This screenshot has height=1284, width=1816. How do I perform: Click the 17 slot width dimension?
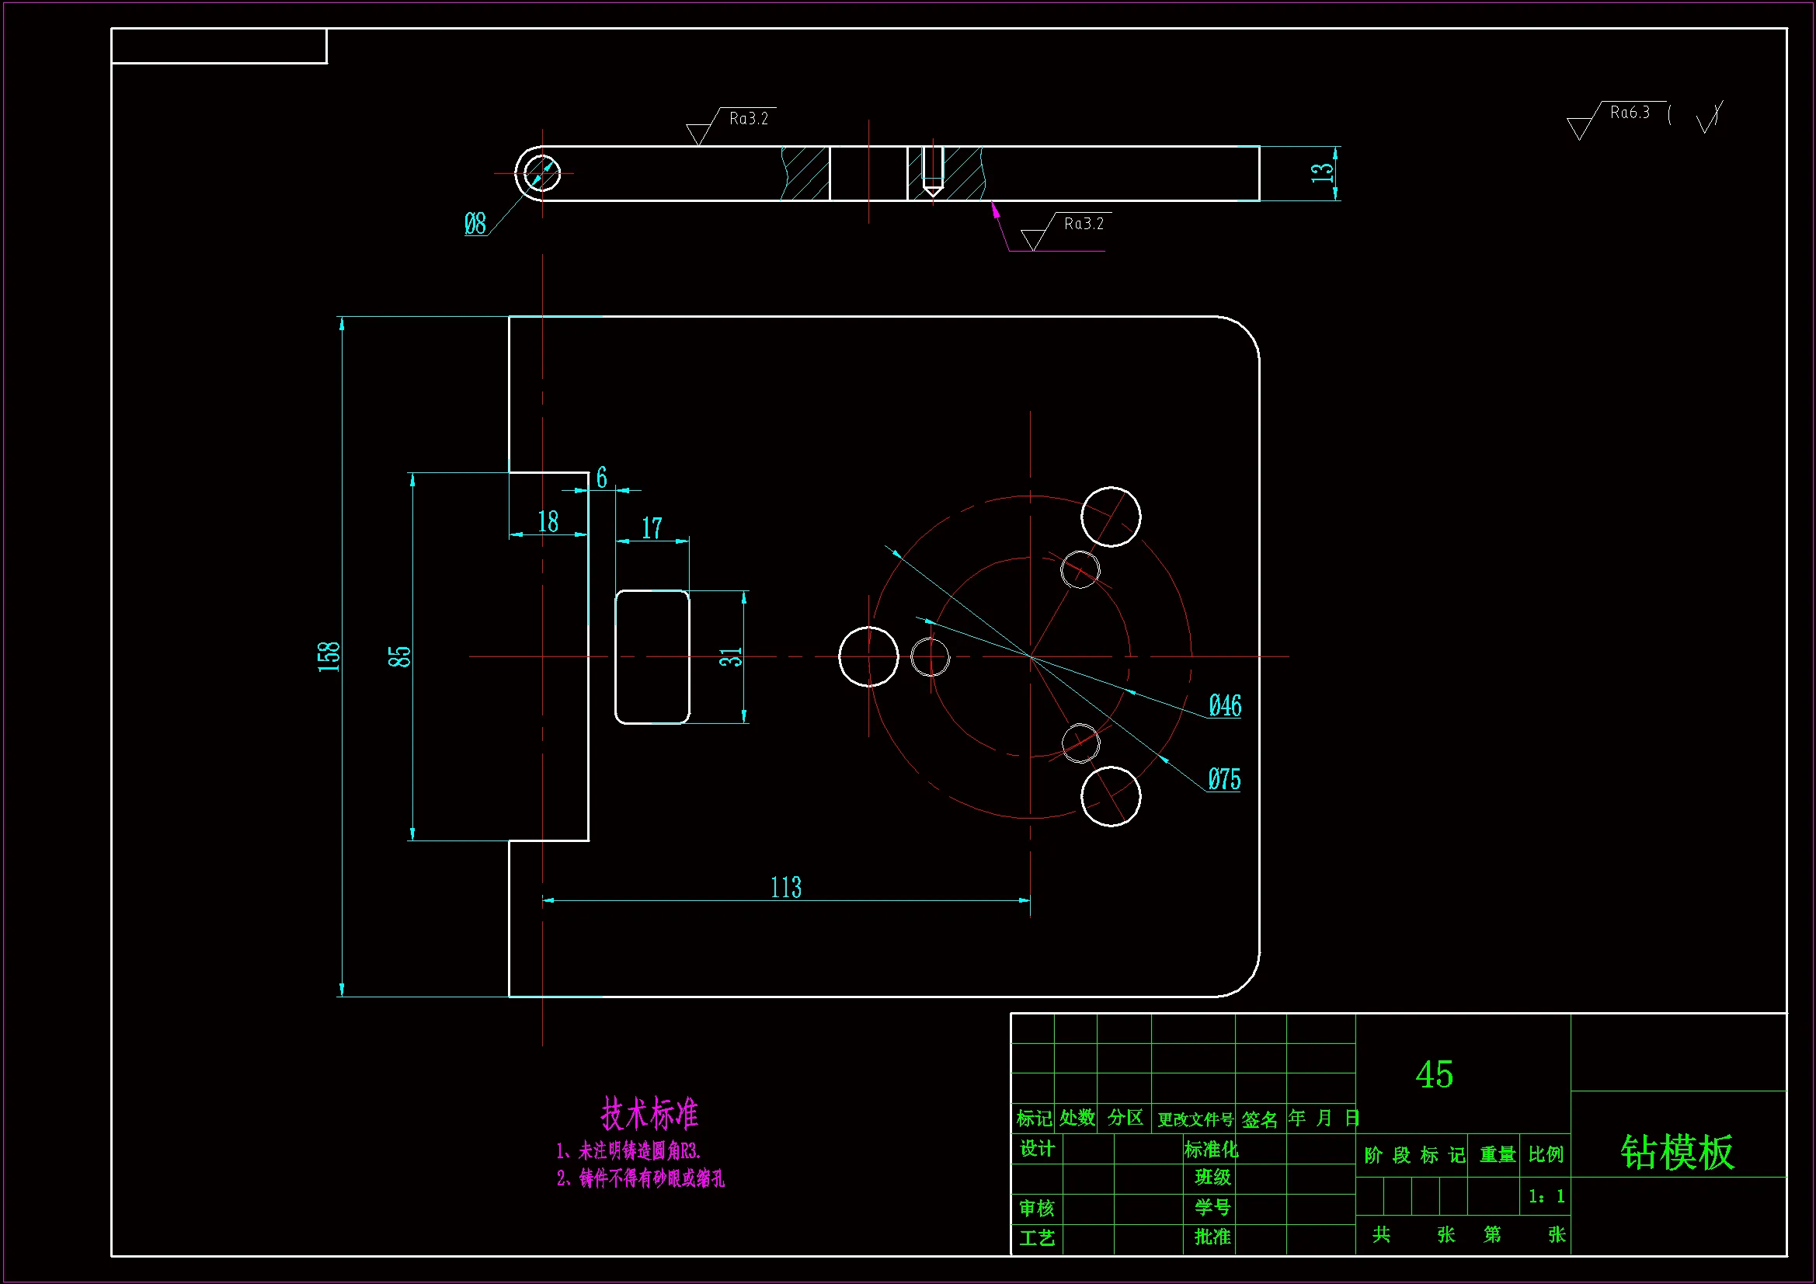pyautogui.click(x=652, y=528)
